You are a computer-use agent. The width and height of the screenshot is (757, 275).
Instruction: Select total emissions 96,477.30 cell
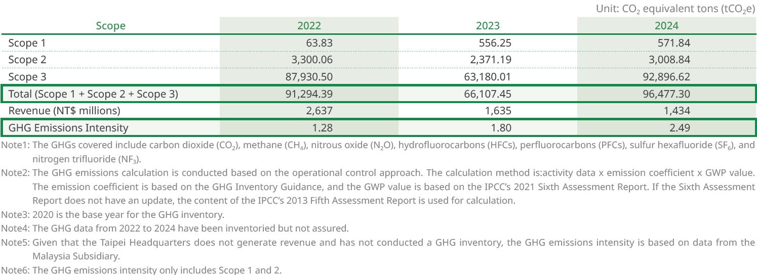[x=665, y=94]
